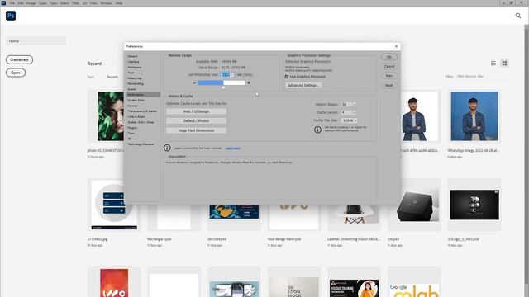Follow the Learn more link
Image resolution: width=529 pixels, height=297 pixels.
point(233,148)
